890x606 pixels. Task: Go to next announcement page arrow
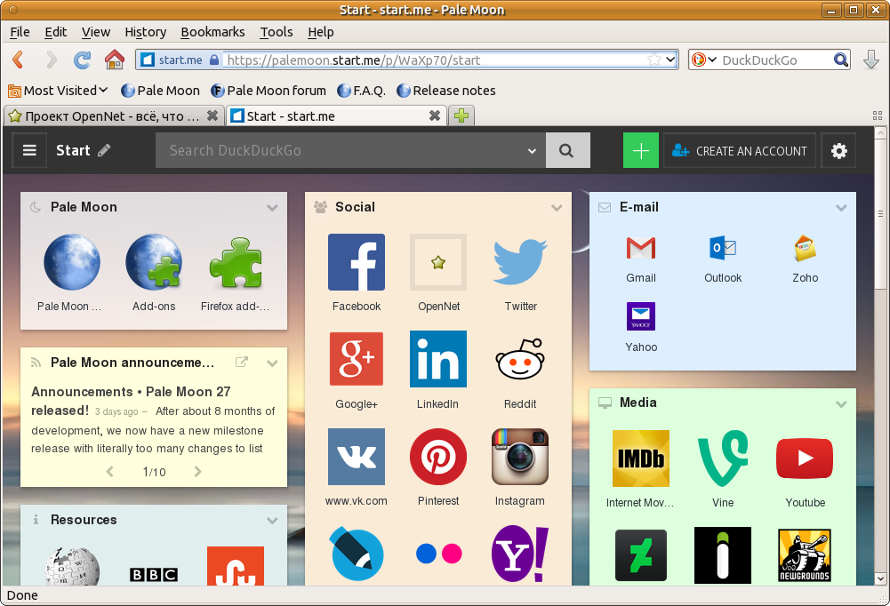197,472
